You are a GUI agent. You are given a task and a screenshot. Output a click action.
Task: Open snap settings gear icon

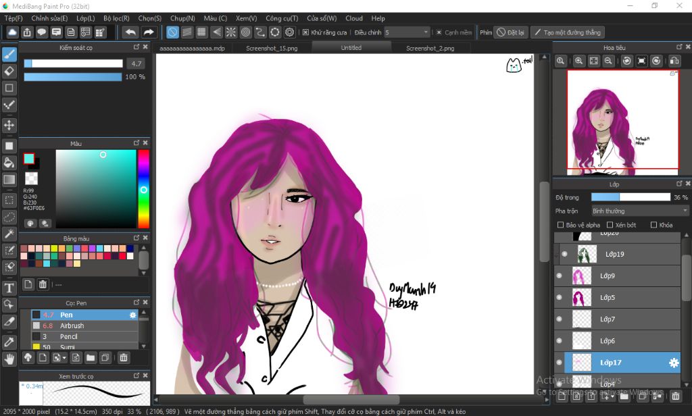click(290, 32)
